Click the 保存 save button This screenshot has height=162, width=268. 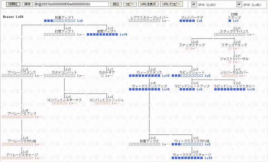(27, 4)
